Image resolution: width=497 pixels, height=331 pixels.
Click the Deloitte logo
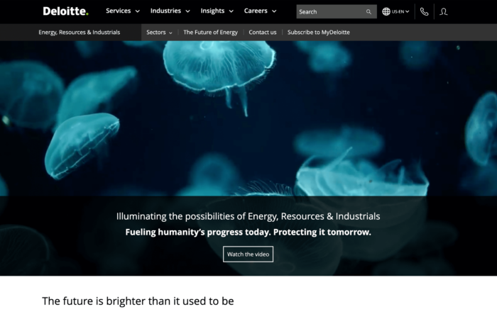click(x=65, y=11)
